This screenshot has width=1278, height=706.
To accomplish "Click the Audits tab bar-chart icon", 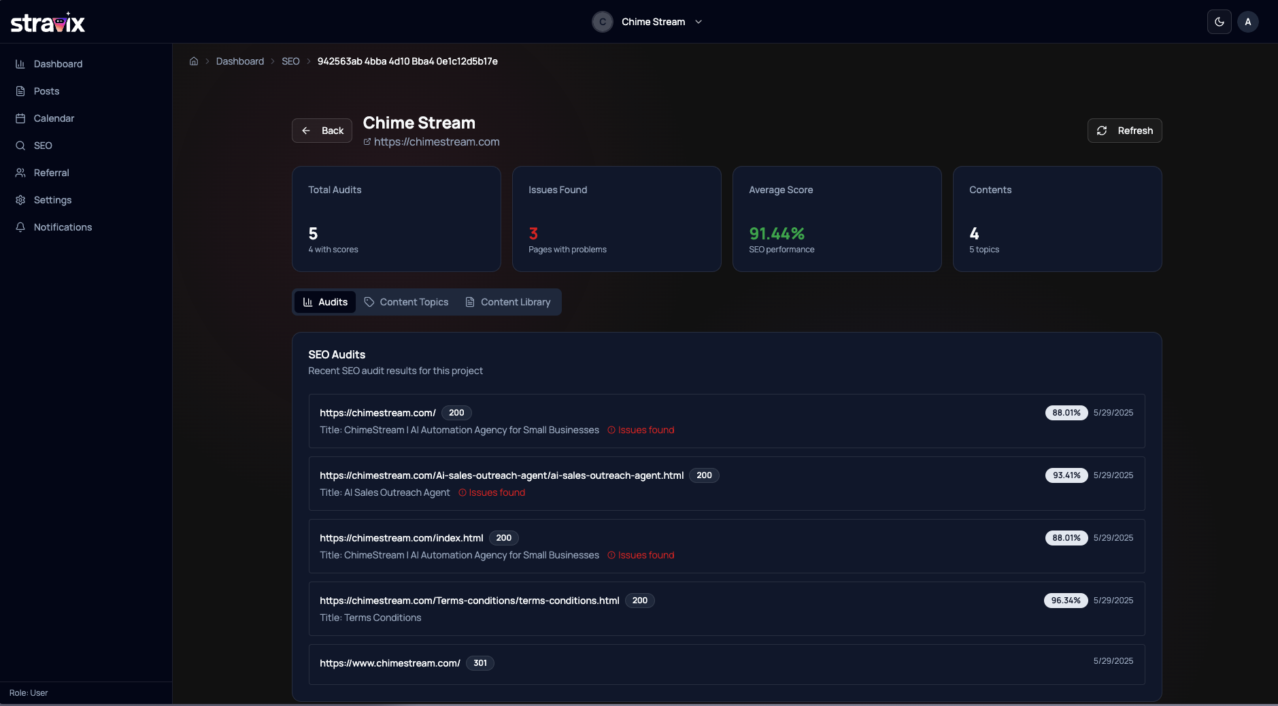I will tap(308, 302).
